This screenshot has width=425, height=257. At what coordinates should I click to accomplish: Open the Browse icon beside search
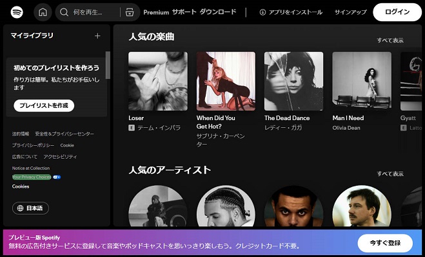130,12
